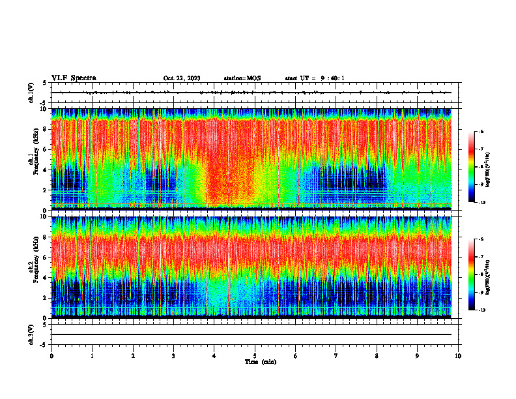The image size is (516, 399).
Task: Click the "5" tick on ch.1(V) axis
Action: pyautogui.click(x=46, y=83)
